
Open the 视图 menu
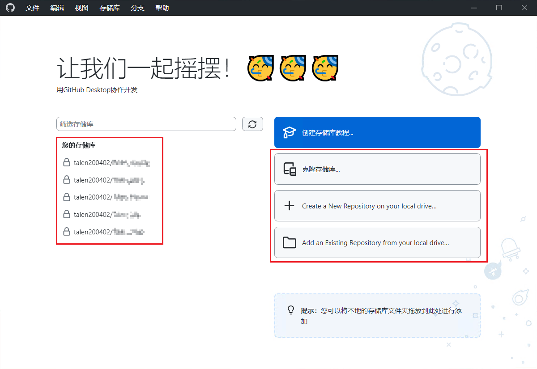coord(81,8)
